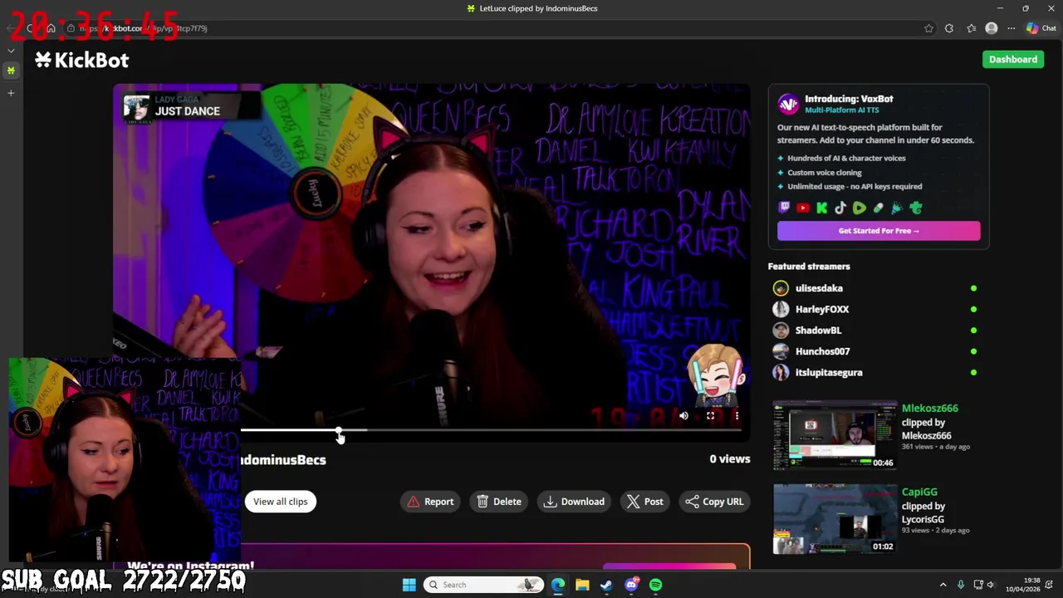Click the 0 views counter text
The image size is (1063, 598).
729,459
